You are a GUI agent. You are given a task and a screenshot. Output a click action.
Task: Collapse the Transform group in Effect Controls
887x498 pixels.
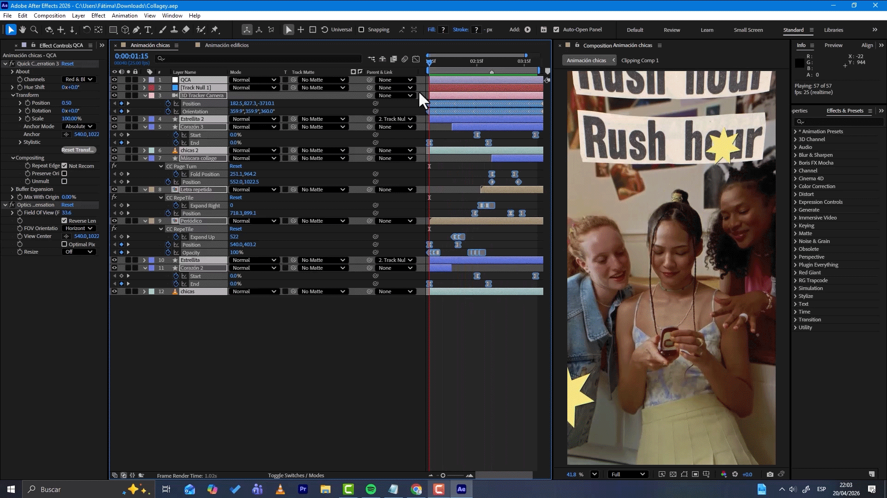pos(13,95)
